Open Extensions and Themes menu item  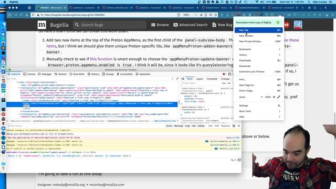(x=259, y=71)
